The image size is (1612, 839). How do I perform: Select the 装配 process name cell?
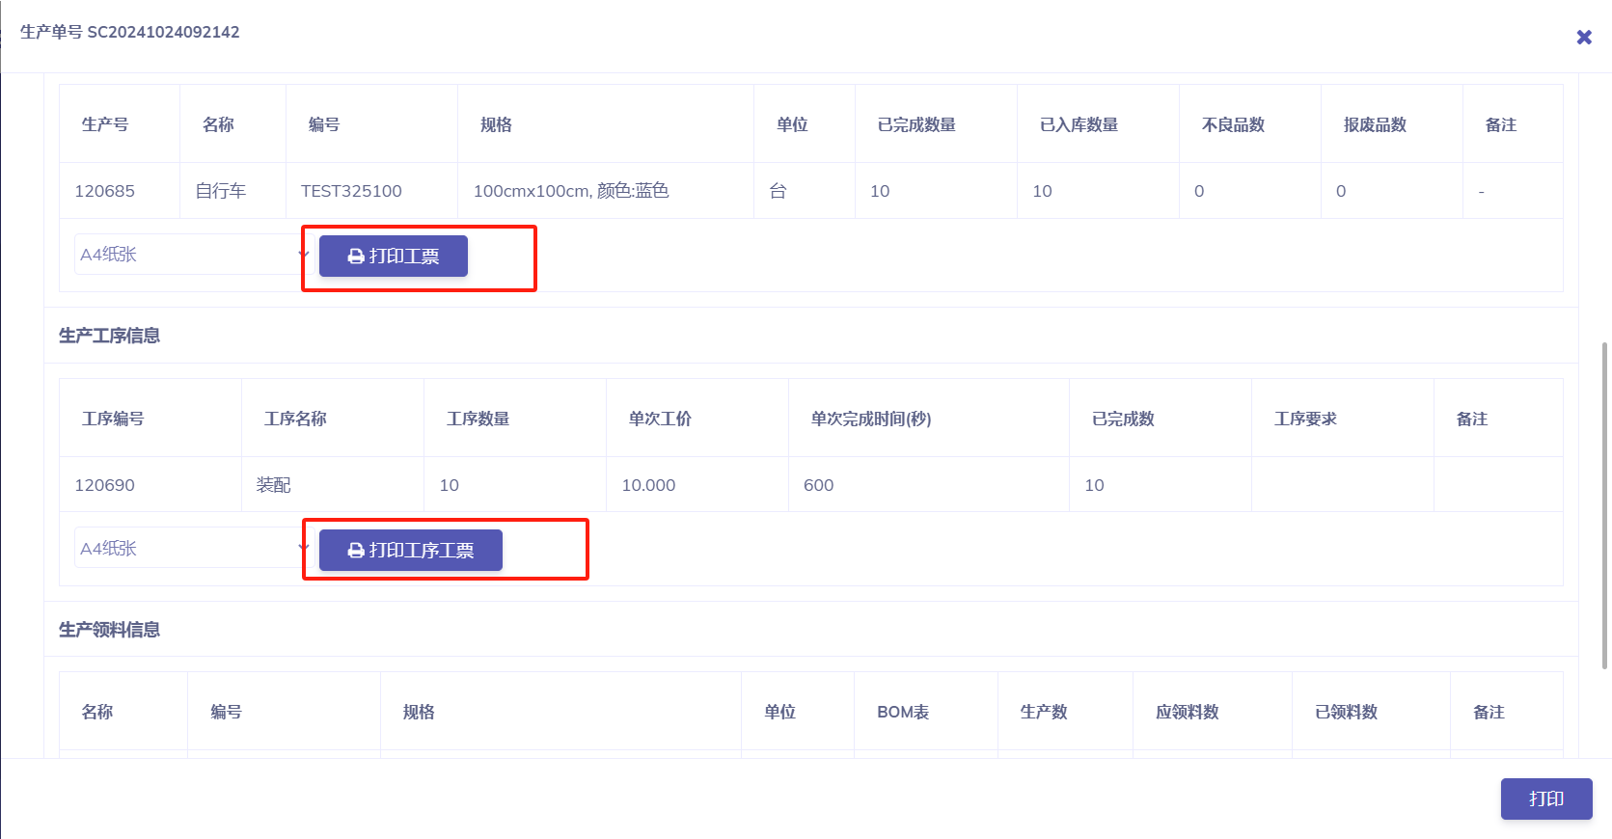click(x=274, y=485)
